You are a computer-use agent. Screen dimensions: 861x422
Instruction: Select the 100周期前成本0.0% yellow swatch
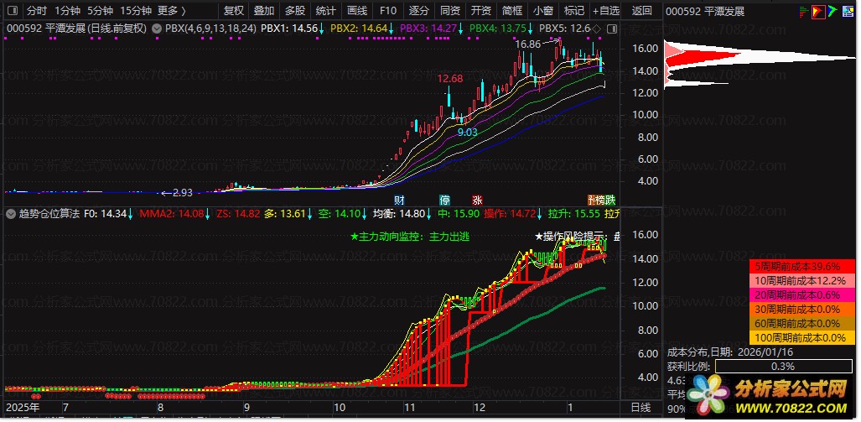[802, 338]
